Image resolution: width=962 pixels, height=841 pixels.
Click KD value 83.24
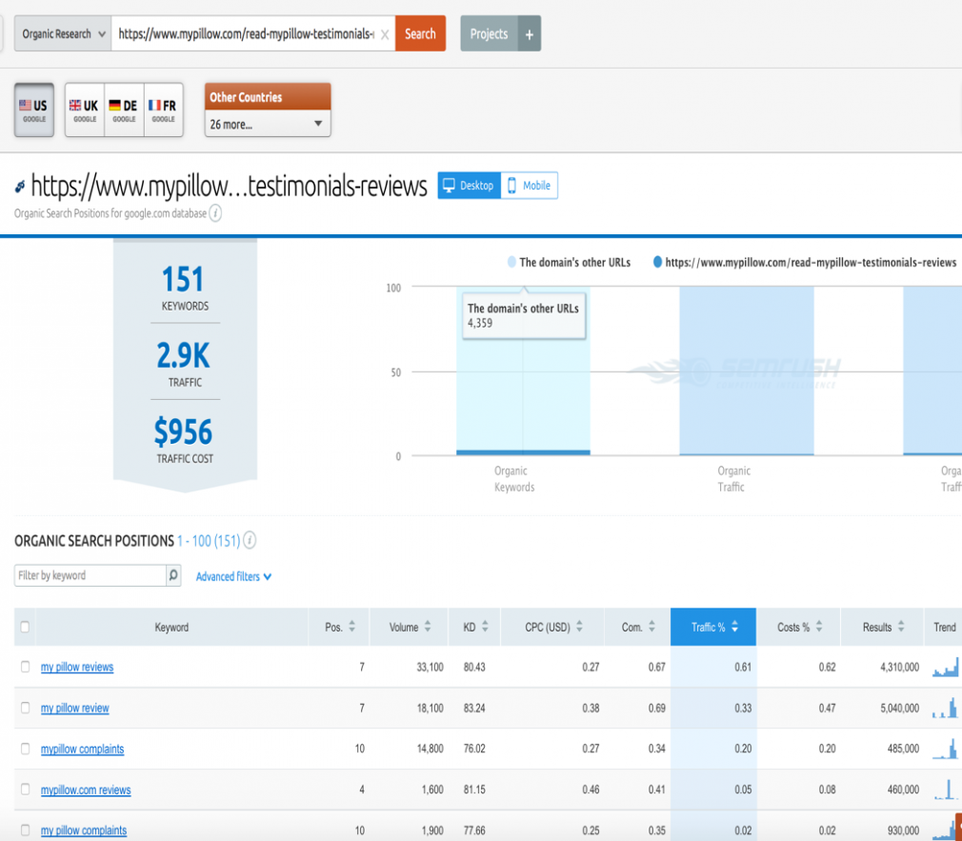pyautogui.click(x=474, y=708)
